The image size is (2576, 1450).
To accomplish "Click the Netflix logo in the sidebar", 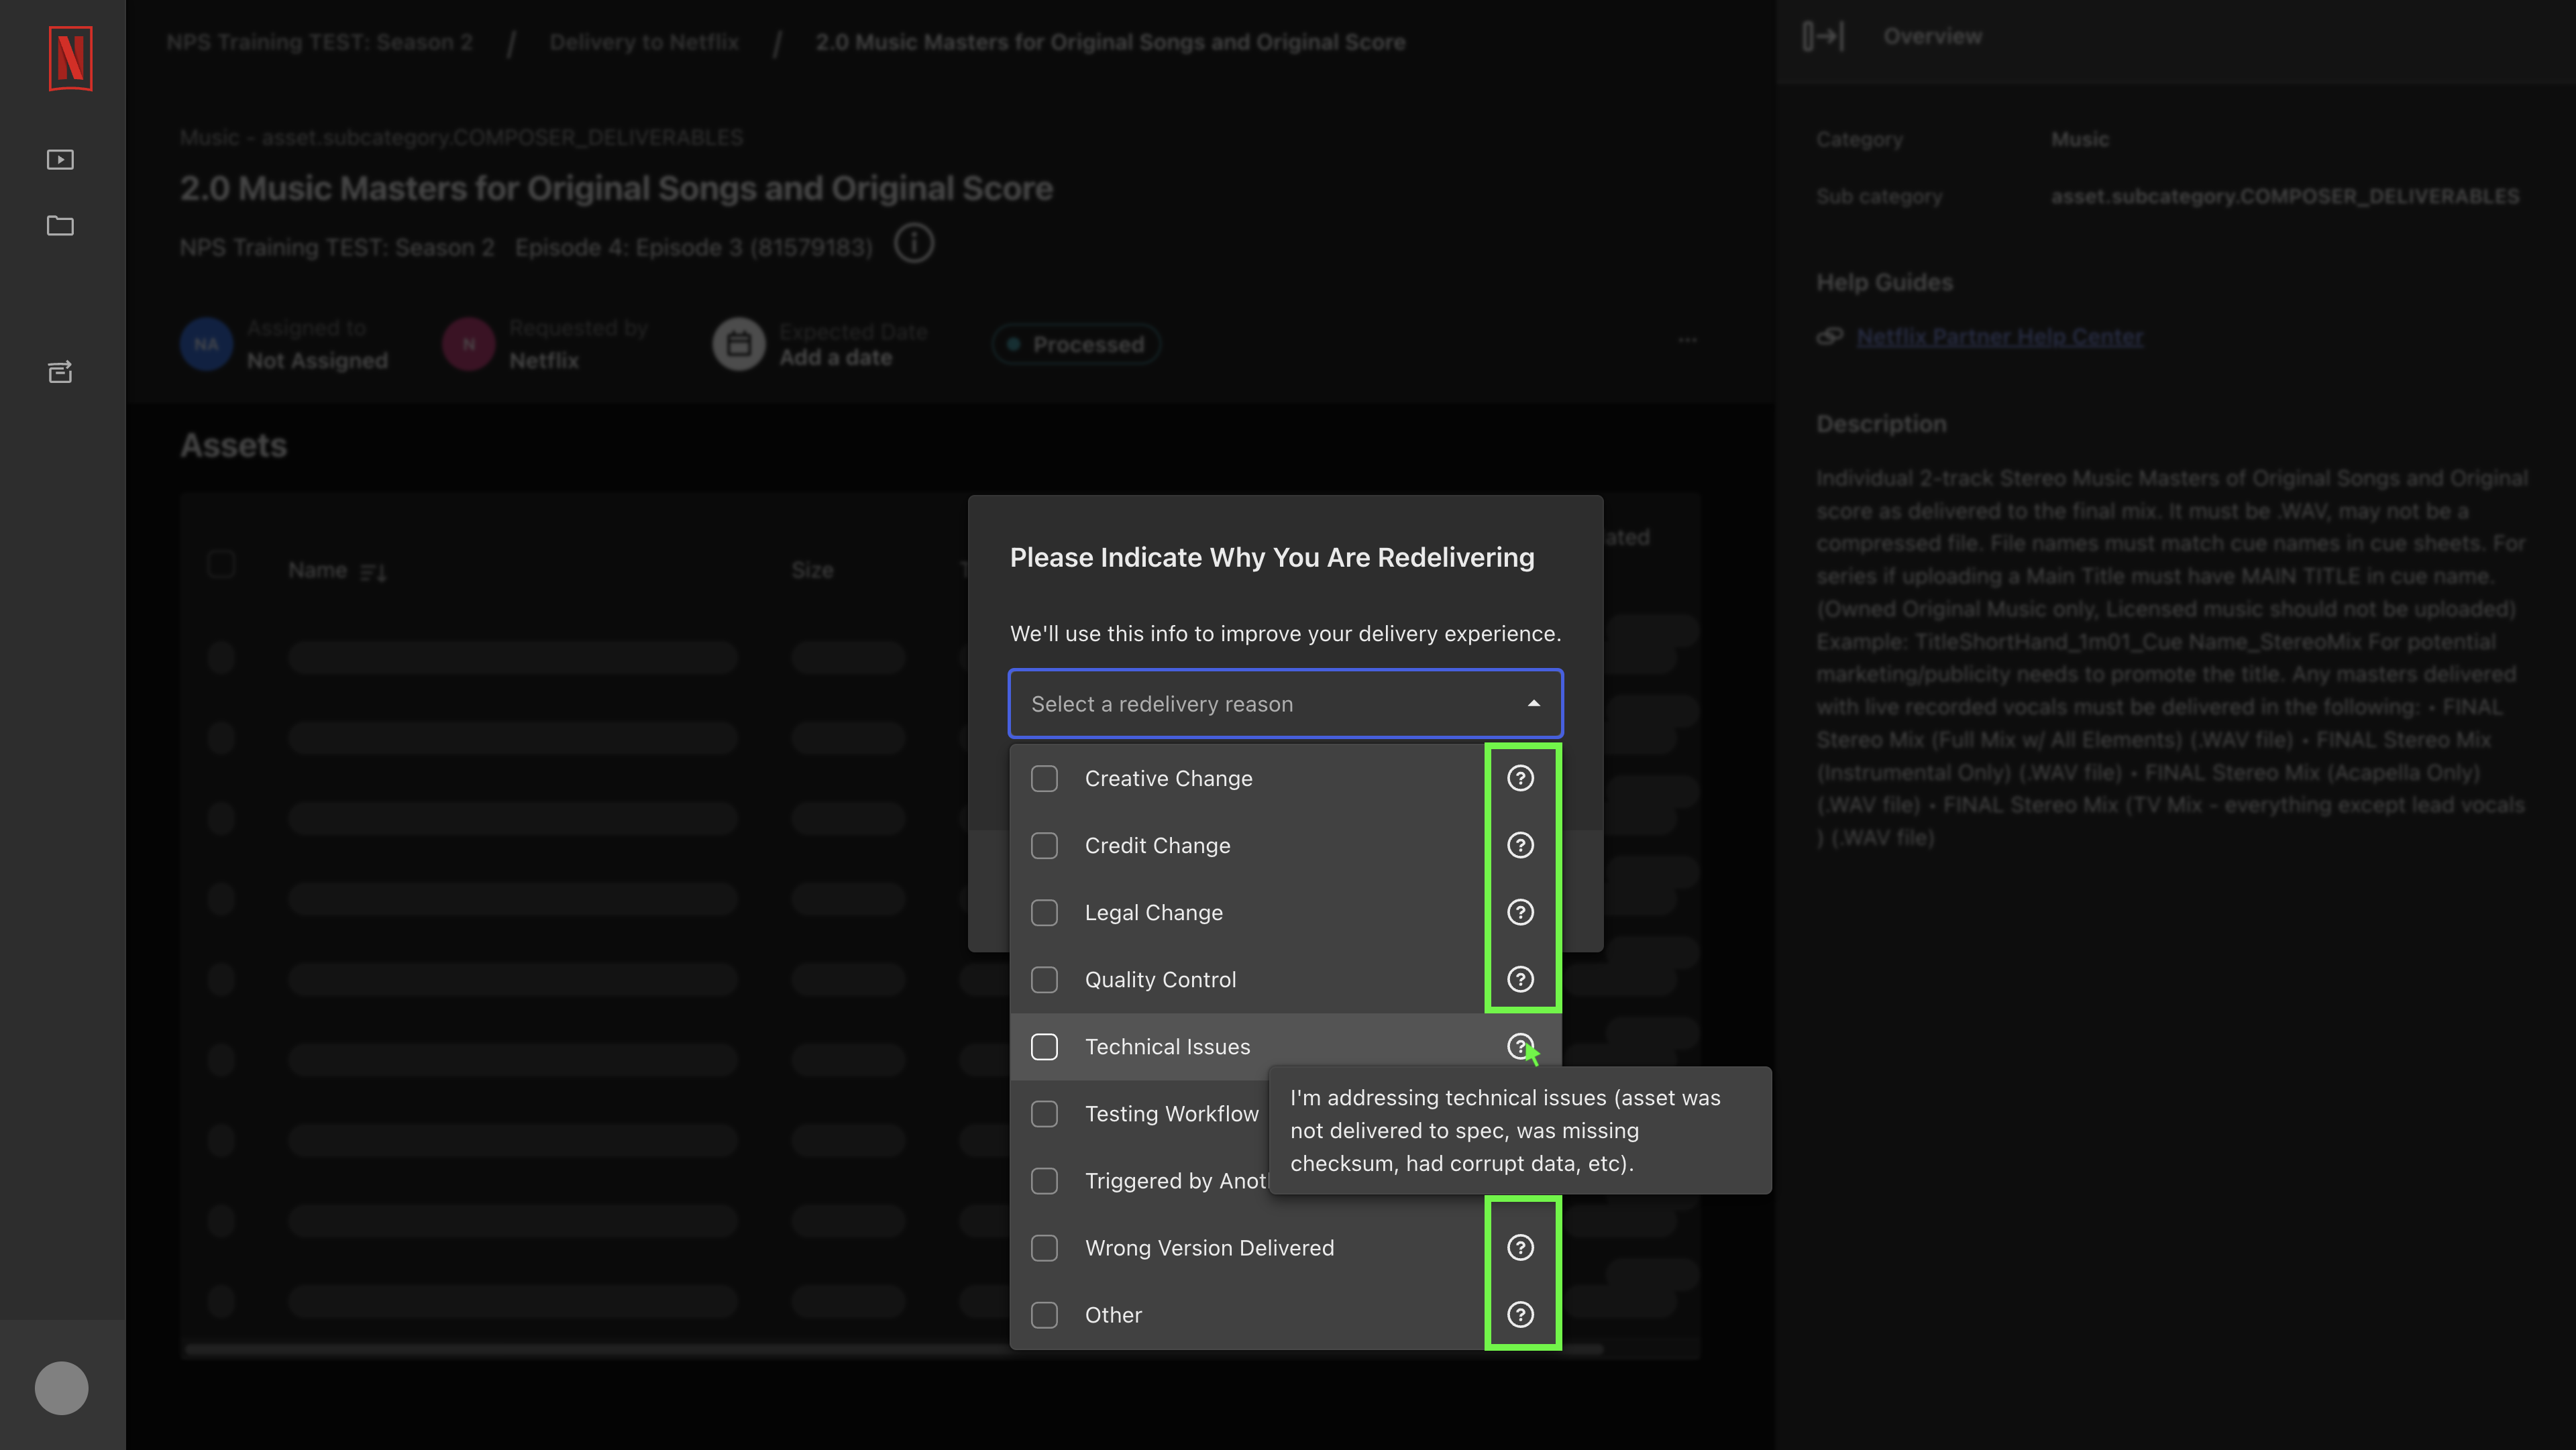I will point(70,58).
